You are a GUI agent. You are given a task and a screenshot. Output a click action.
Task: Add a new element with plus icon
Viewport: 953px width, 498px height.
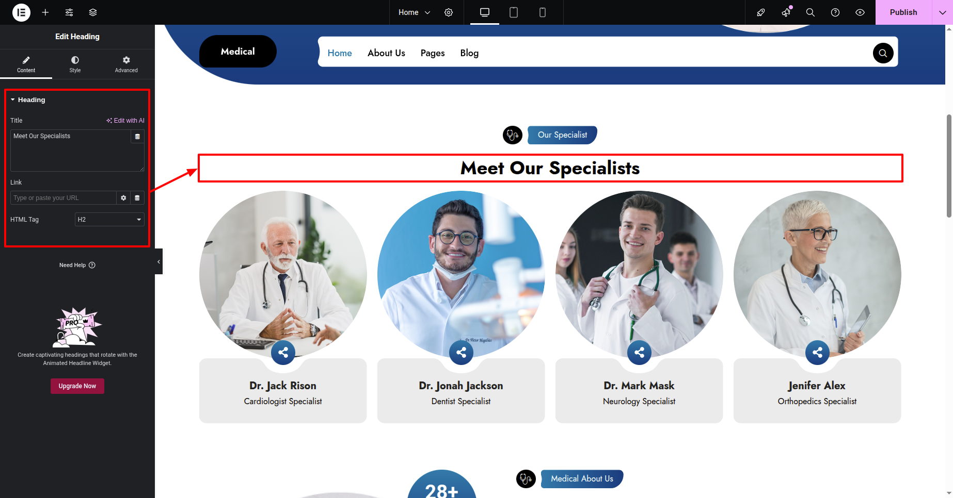[x=45, y=12]
